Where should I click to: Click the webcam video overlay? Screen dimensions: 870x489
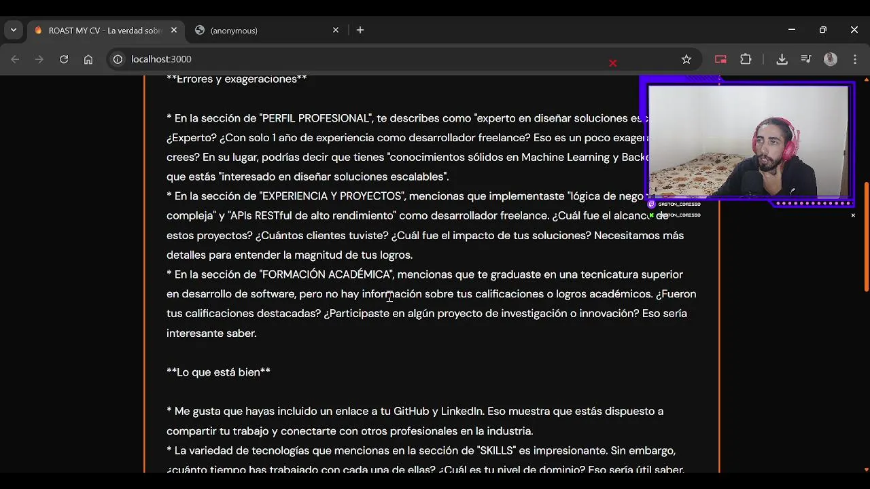[748, 141]
